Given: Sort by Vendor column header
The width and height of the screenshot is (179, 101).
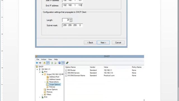Looking at the screenshot, I should (x=93, y=67).
